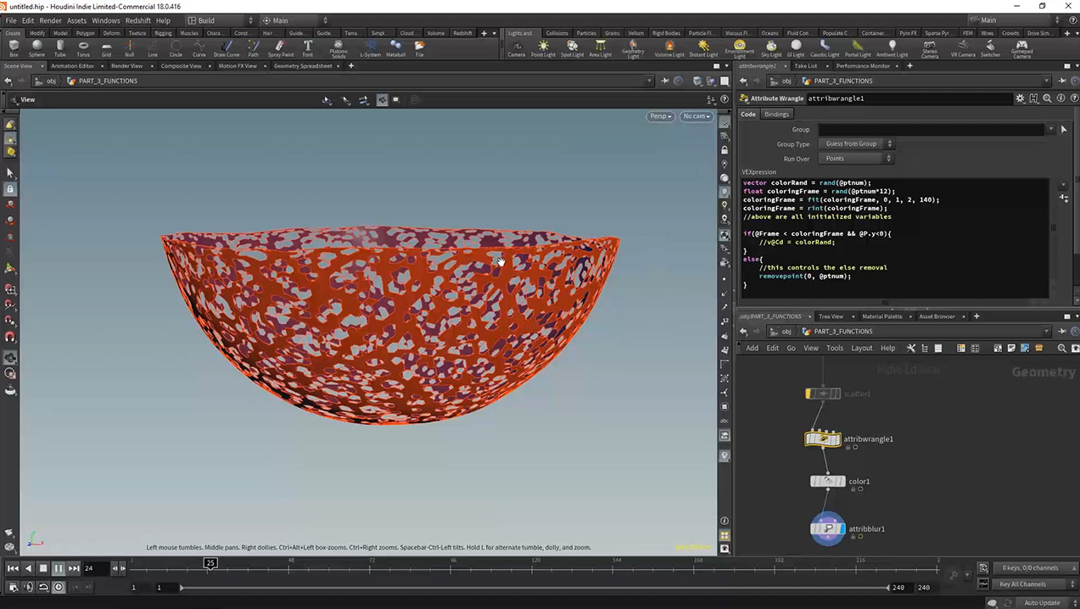Click the Grid shelf tool
Viewport: 1080px width, 609px height.
click(106, 47)
